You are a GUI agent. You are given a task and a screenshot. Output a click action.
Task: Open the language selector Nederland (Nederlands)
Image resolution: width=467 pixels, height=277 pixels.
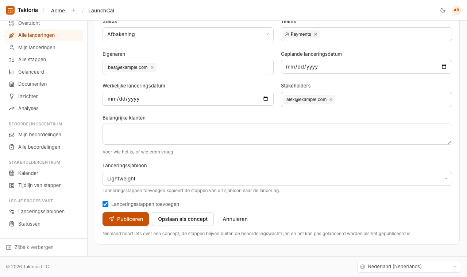409,267
